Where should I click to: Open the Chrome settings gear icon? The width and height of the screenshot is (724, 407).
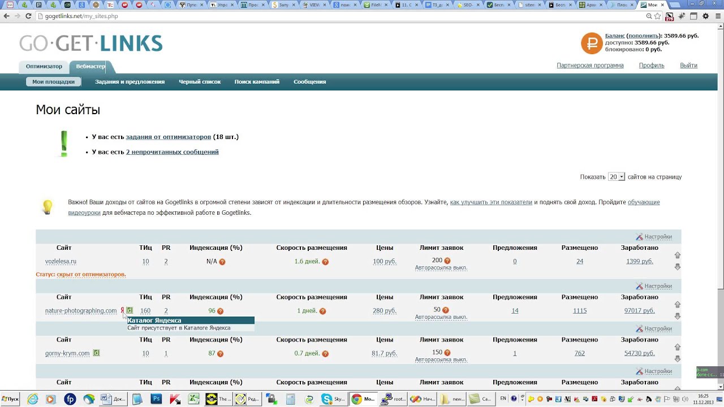[706, 16]
